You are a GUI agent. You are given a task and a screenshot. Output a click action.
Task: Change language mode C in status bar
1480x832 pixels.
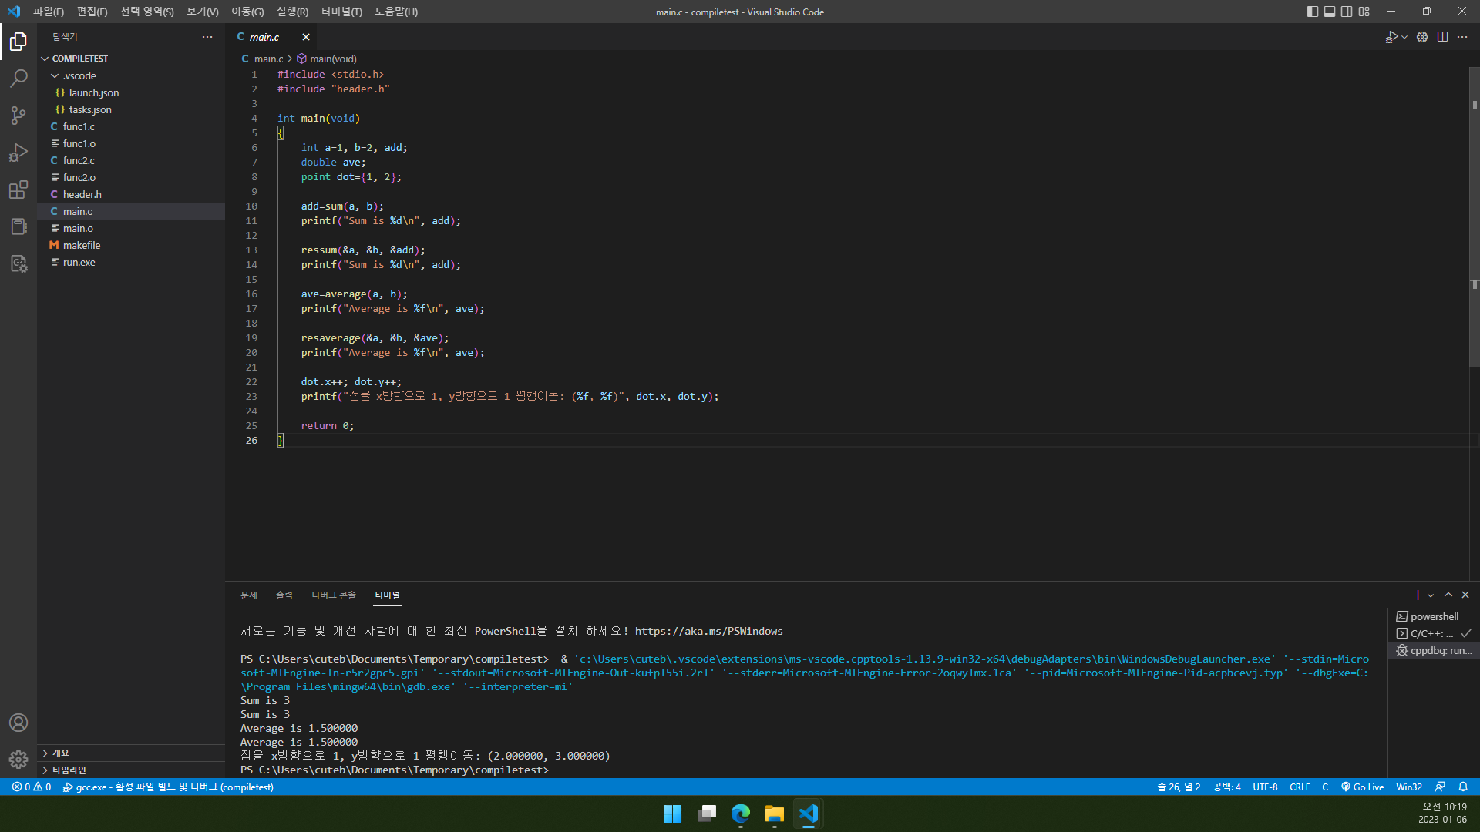click(1325, 787)
